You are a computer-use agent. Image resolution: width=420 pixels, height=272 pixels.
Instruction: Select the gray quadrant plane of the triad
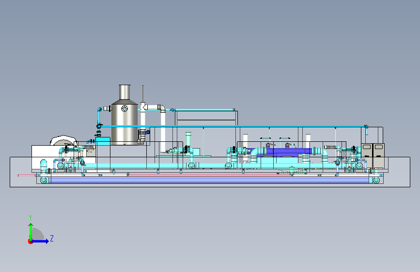click(x=38, y=234)
